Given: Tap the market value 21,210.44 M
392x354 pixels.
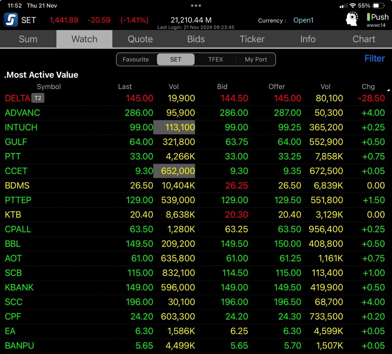Looking at the screenshot, I should point(191,20).
